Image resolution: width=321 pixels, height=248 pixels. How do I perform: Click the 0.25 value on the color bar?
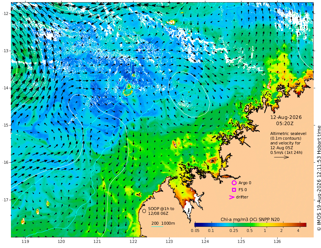(233, 230)
